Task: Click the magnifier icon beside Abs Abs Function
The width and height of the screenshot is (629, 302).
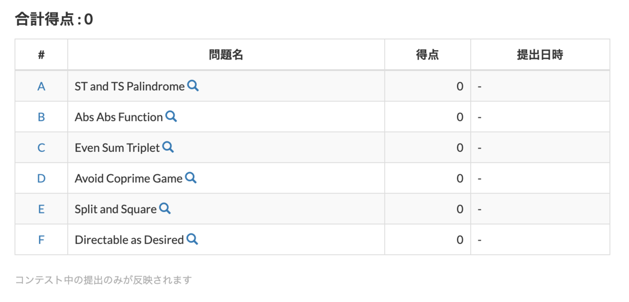Action: click(171, 117)
